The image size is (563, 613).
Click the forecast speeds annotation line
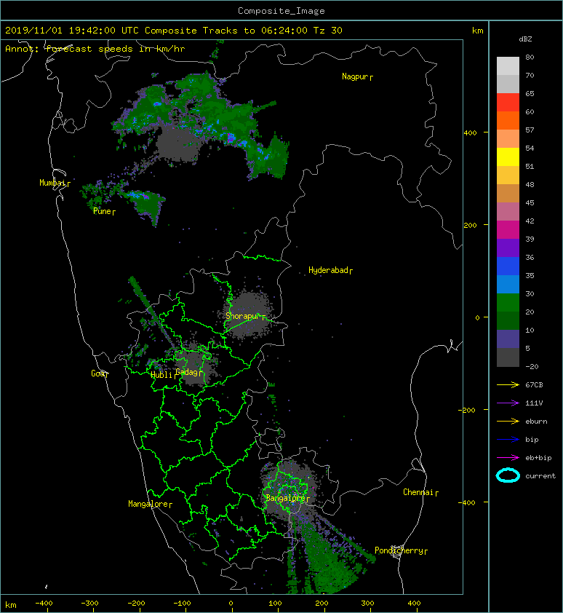pos(95,49)
